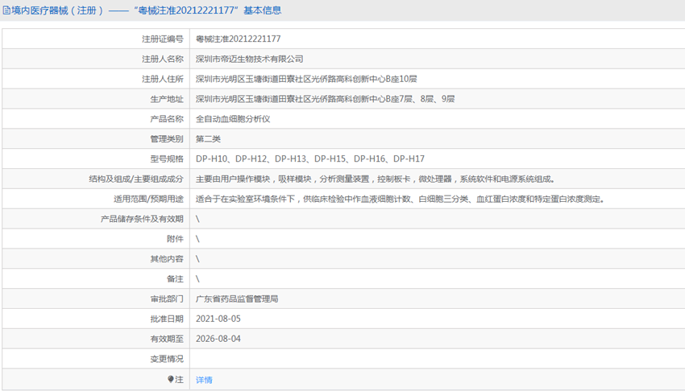The width and height of the screenshot is (685, 391).
Task: Click the 变更情况 row label
Action: pyautogui.click(x=166, y=359)
